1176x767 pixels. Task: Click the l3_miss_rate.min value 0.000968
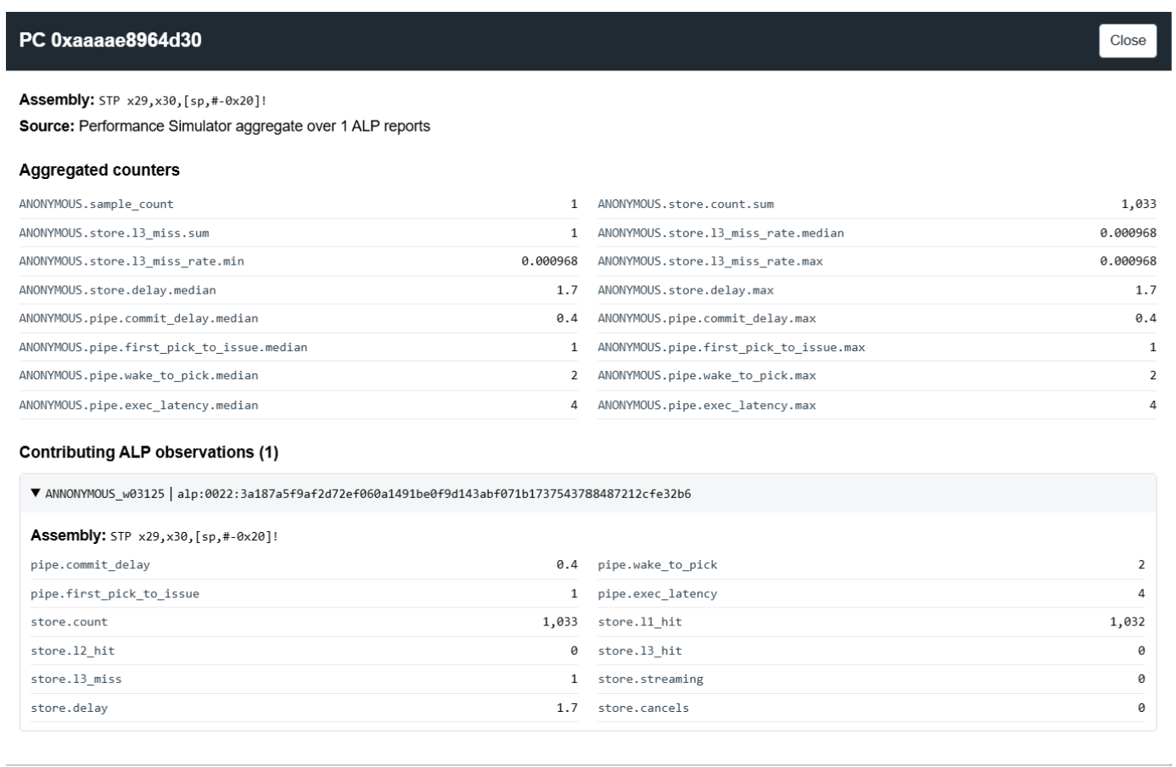[x=549, y=261]
